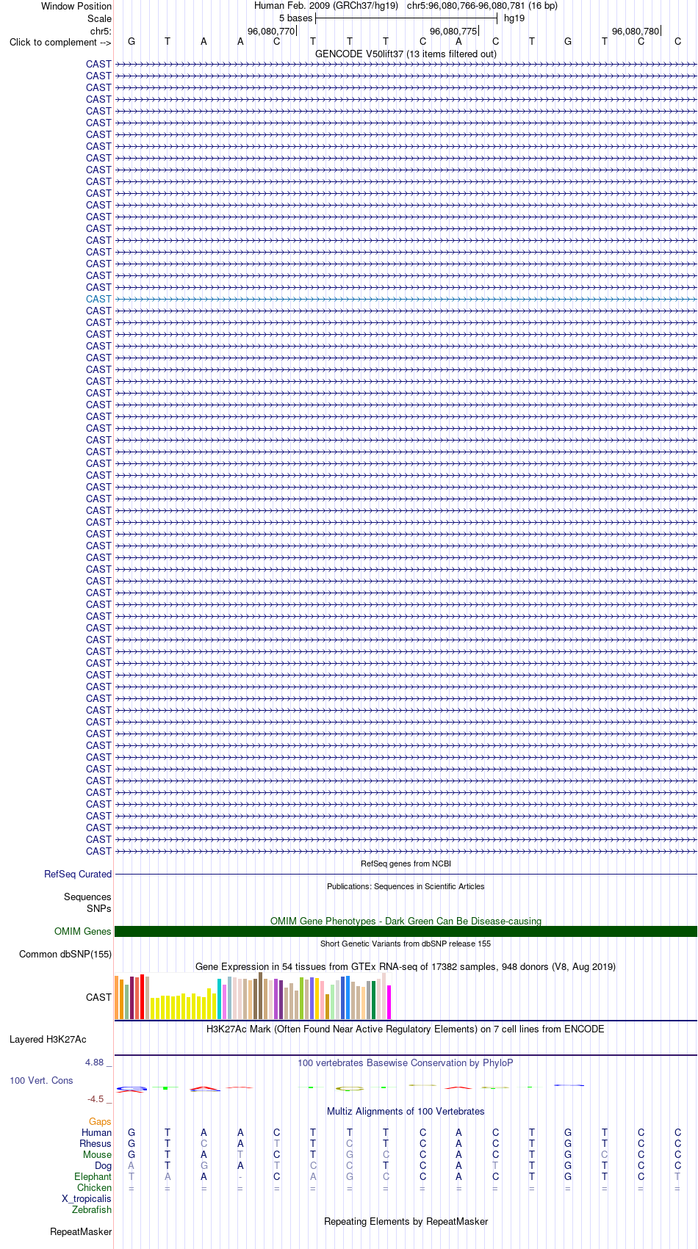Click the orange 'Gaps' label

[100, 1121]
